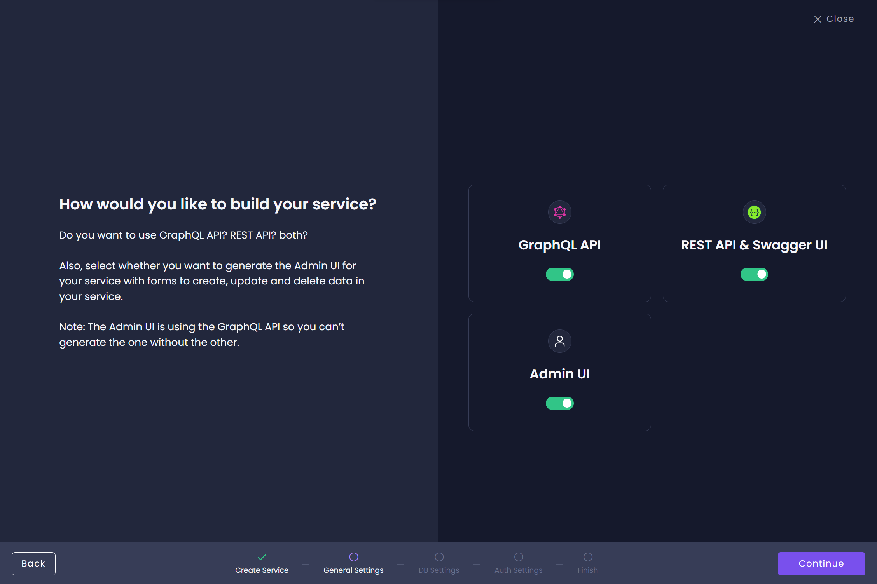This screenshot has height=584, width=877.
Task: Toggle the GraphQL API switch off
Action: (x=559, y=274)
